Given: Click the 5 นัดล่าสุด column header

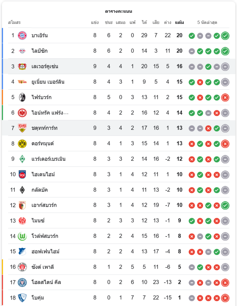Looking at the screenshot, I should tap(207, 23).
